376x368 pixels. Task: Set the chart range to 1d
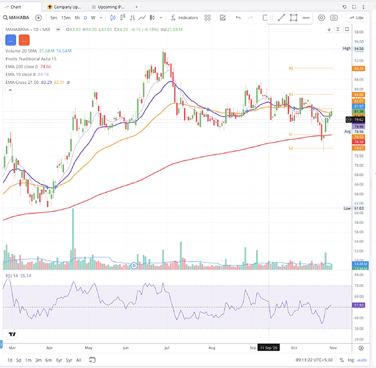(x=10, y=360)
